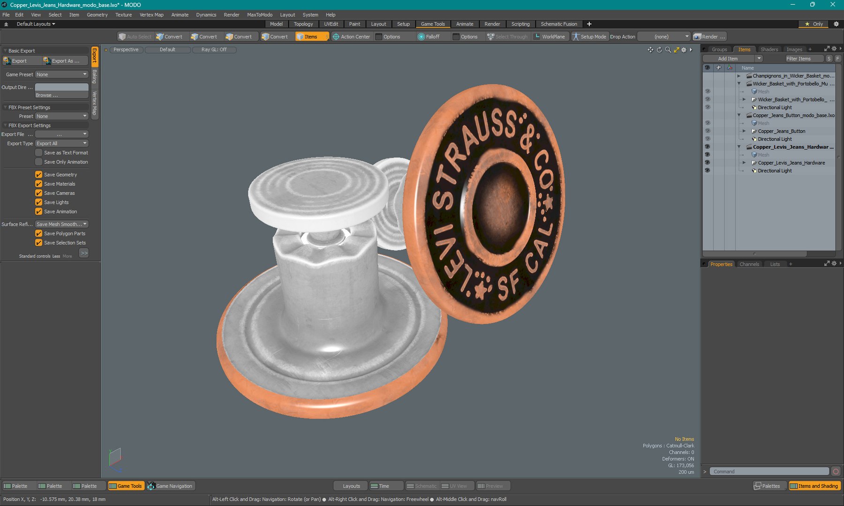Open Default Layouts selector

[36, 24]
